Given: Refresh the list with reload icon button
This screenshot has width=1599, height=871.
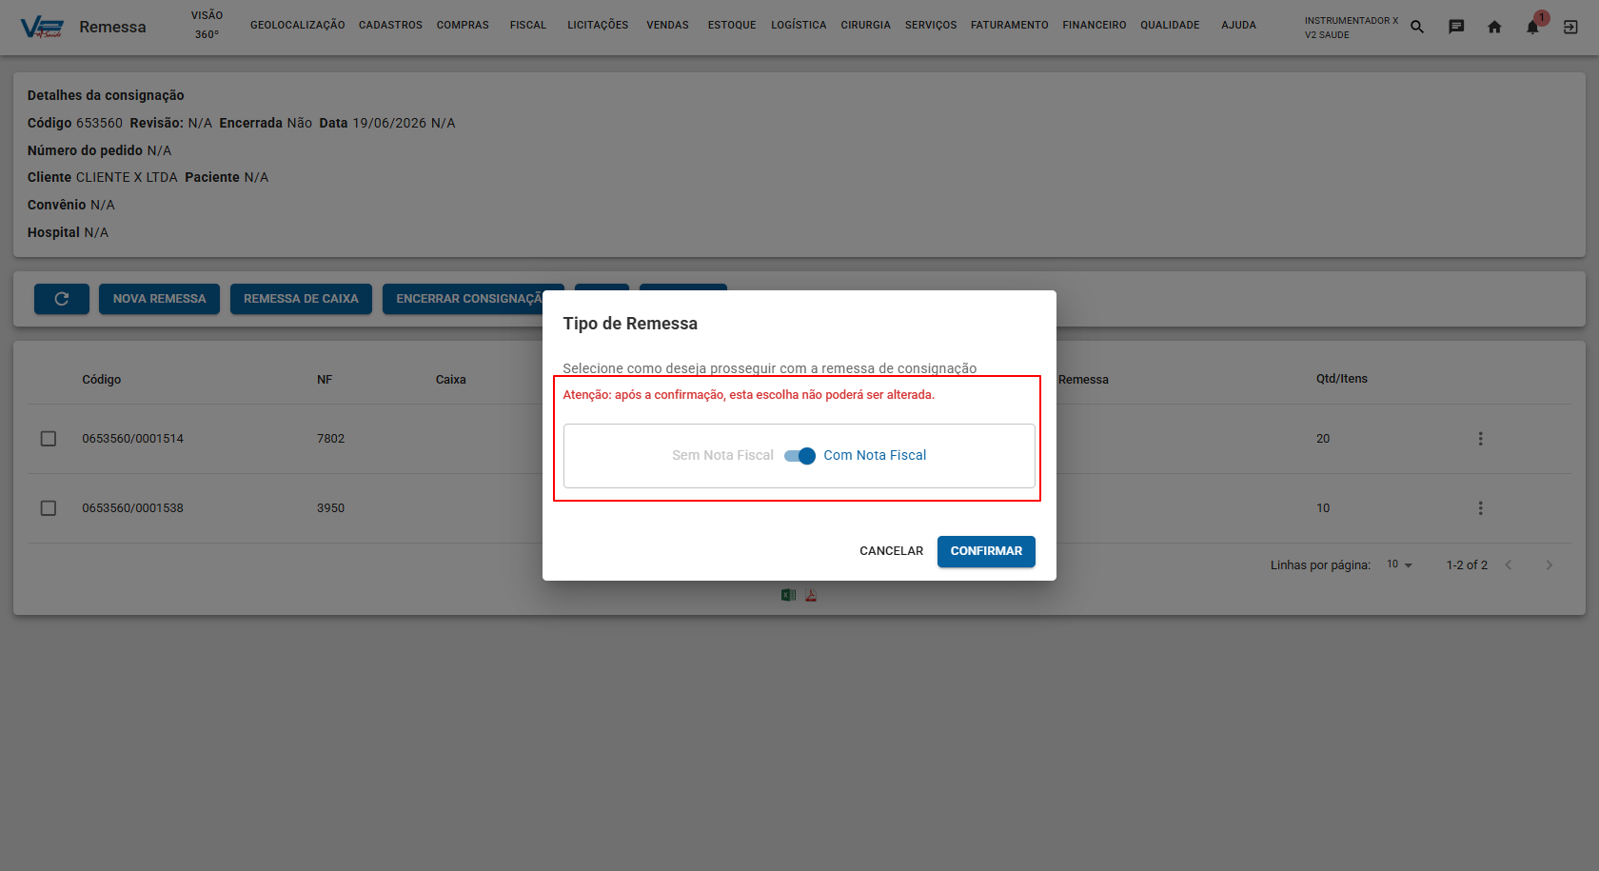Looking at the screenshot, I should pos(62,299).
